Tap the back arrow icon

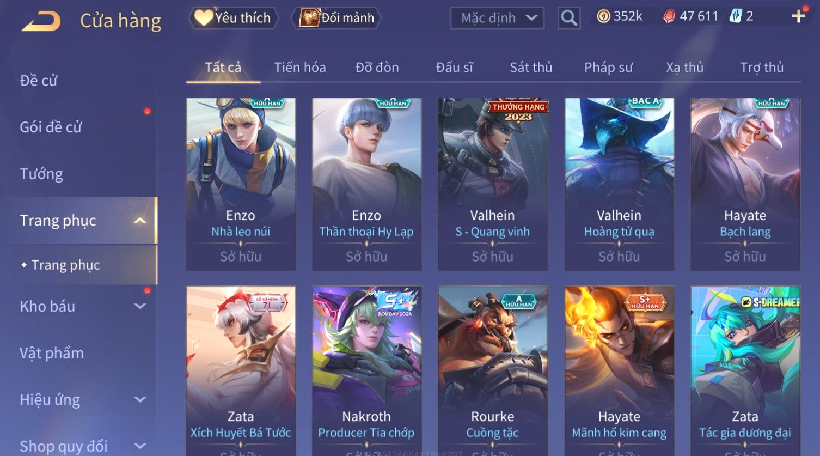[41, 21]
